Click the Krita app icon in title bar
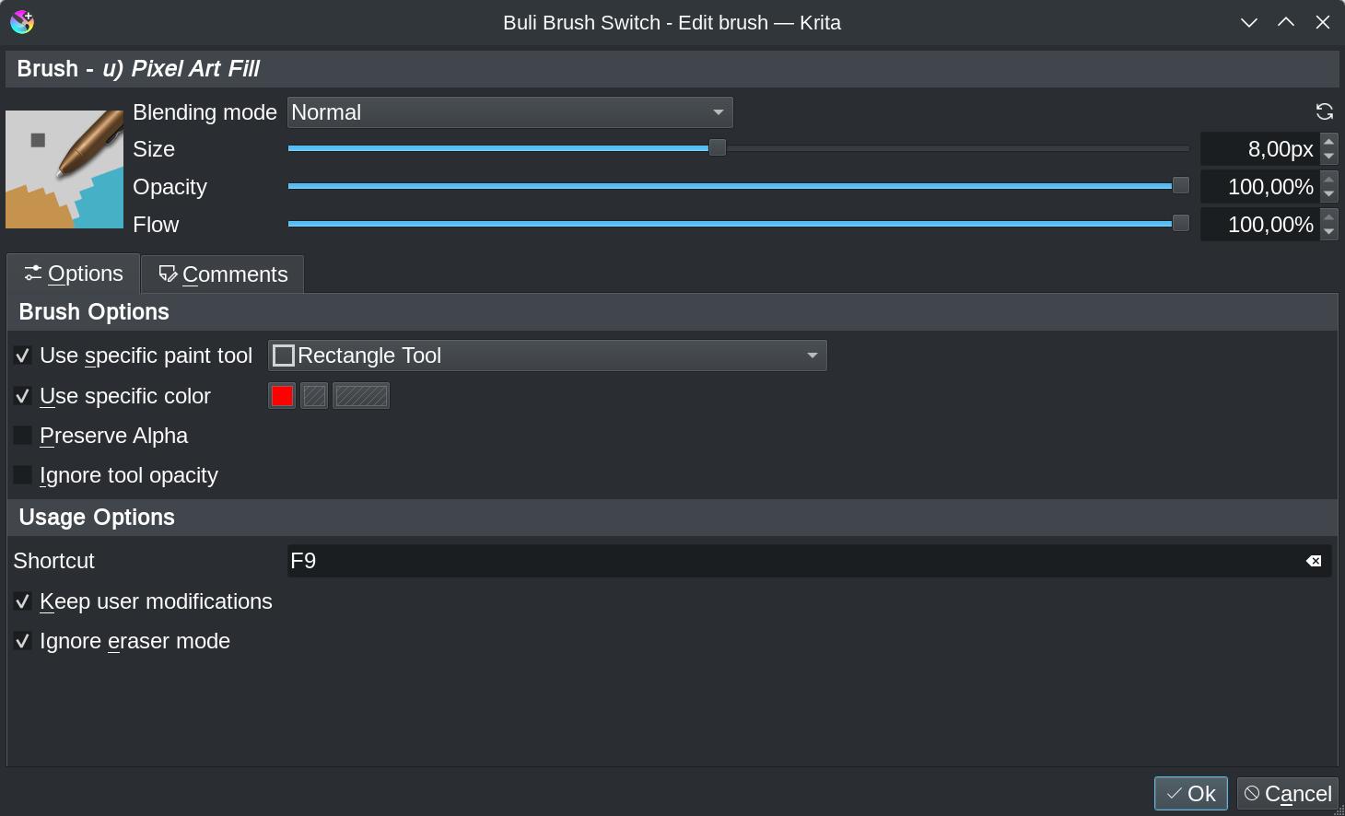This screenshot has height=816, width=1345. click(x=22, y=22)
